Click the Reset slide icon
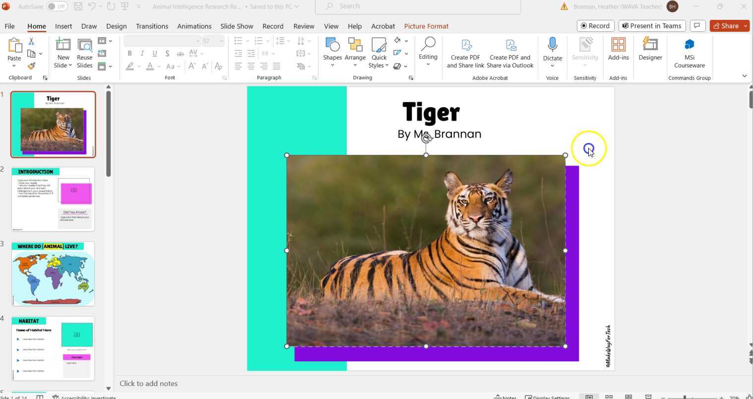Screen dimensions: 753x399 (x=102, y=53)
